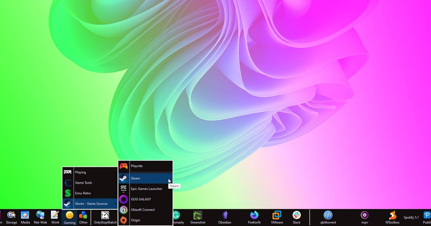Launch Playnite from the submenu
The width and height of the screenshot is (431, 226).
145,166
